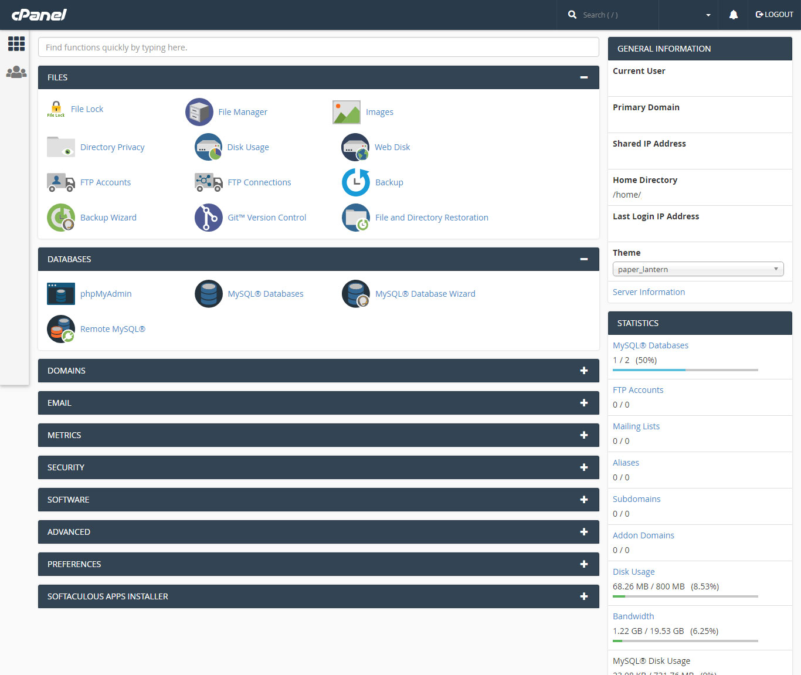This screenshot has height=675, width=801.
Task: Click the Bandwidth progress bar
Action: point(685,641)
